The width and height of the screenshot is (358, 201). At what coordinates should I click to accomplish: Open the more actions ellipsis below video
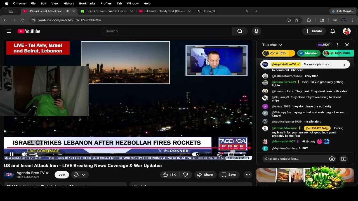tap(248, 174)
